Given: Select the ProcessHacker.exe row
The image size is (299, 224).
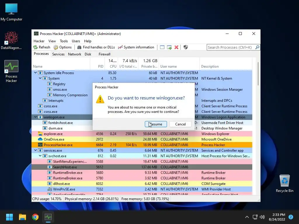Looking at the screenshot, I should click(142, 145).
